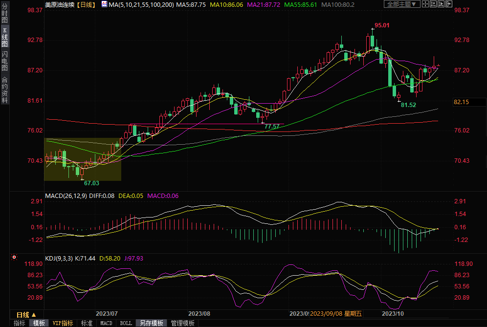Click the 【日线】 period label in chart title
This screenshot has width=487, height=327.
coord(86,4)
